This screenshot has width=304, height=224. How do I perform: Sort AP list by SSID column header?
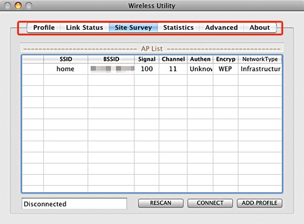coord(66,59)
